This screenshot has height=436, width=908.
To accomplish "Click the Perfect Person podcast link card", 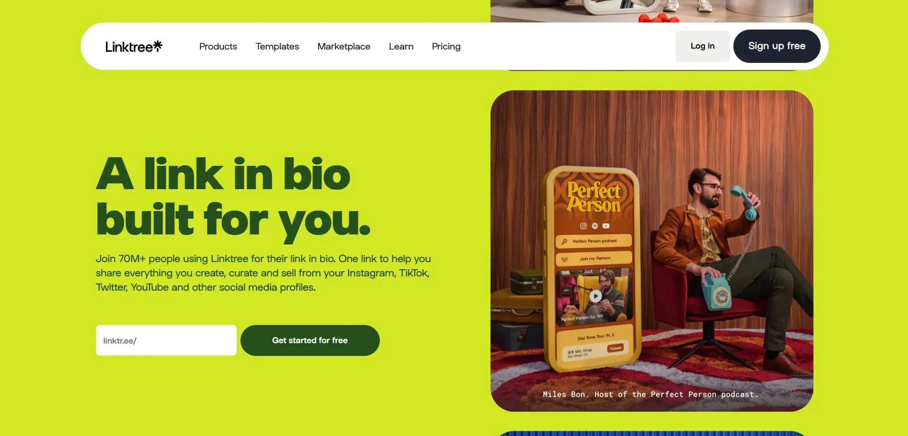I will (x=594, y=241).
